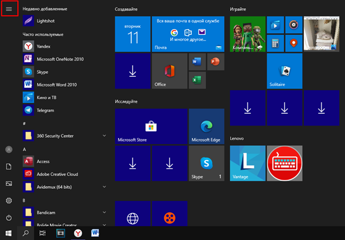The image size is (345, 240).
Task: Click the Исследуйте group title
Action: point(126,102)
